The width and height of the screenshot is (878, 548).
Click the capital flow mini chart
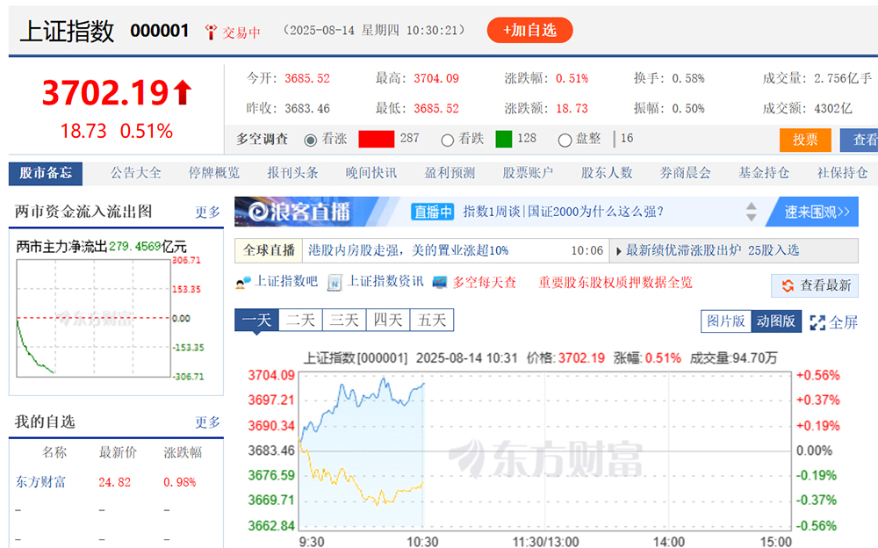pos(94,318)
